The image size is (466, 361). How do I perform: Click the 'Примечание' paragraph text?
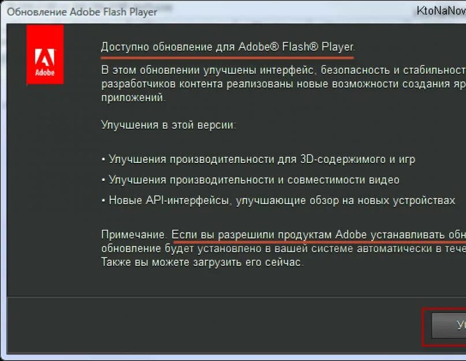(x=260, y=246)
